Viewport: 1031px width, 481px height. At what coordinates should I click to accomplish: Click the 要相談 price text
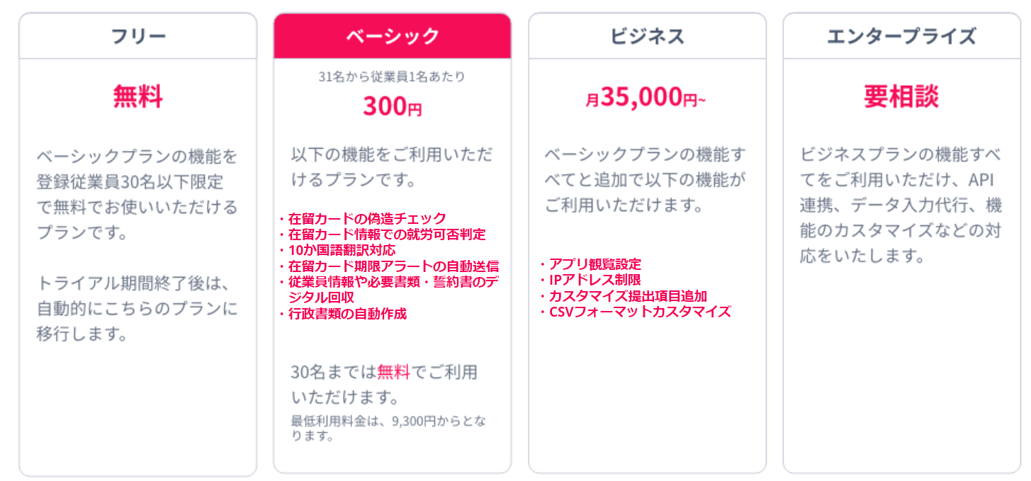coord(901,96)
